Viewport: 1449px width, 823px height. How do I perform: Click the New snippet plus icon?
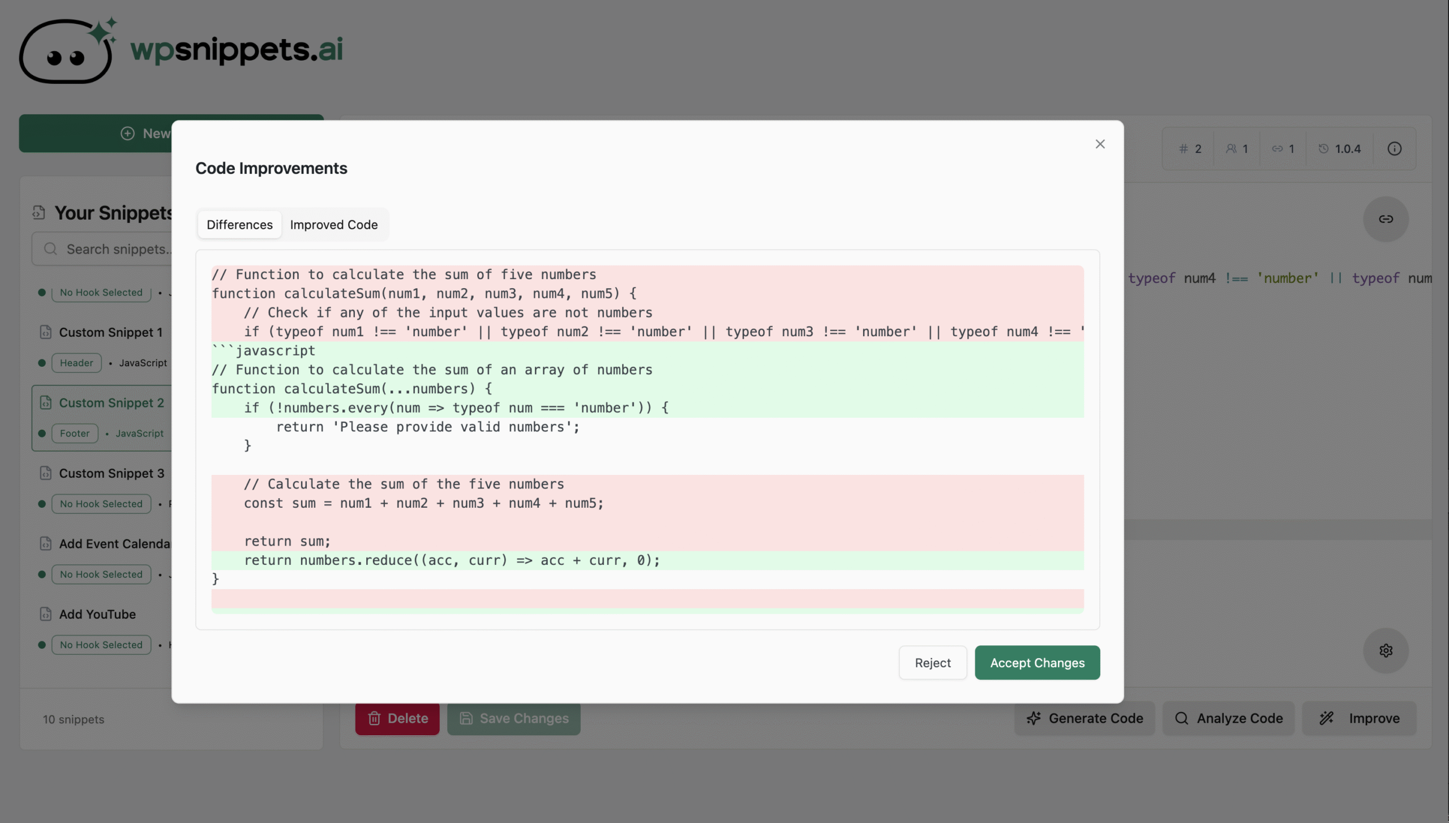(128, 134)
